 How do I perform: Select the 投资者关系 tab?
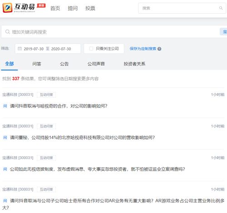[x=134, y=64]
